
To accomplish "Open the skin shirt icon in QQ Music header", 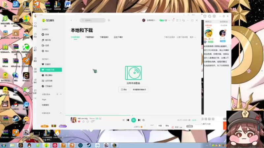I will (173, 20).
